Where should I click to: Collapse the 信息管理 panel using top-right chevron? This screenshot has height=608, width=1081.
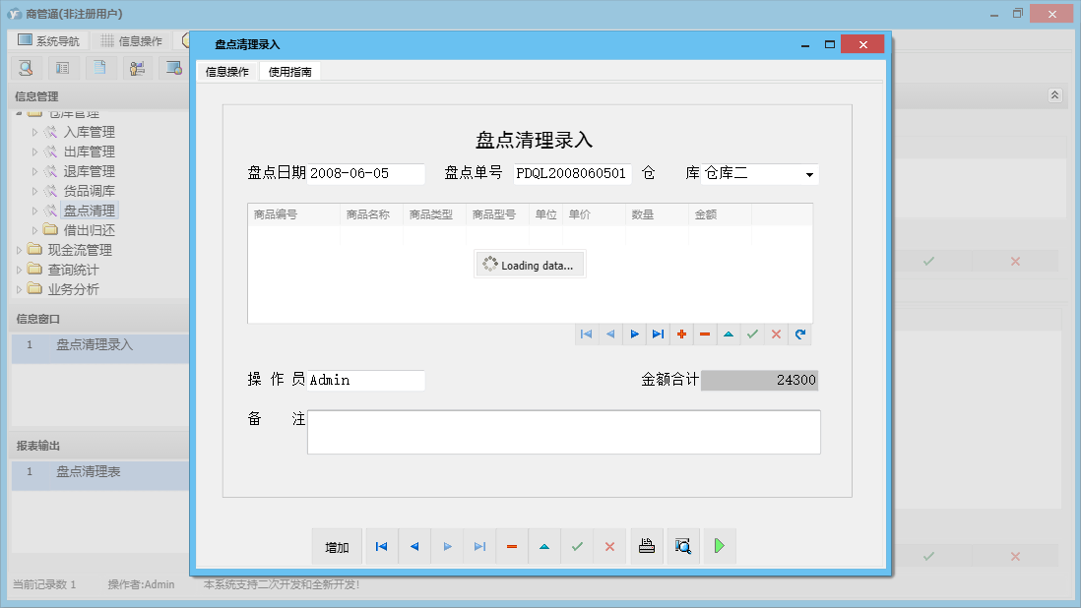(1054, 95)
